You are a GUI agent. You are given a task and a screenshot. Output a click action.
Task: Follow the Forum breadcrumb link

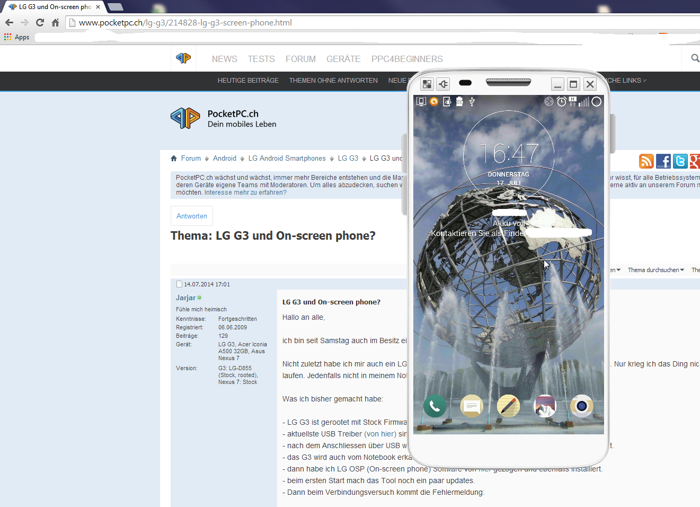(x=191, y=159)
